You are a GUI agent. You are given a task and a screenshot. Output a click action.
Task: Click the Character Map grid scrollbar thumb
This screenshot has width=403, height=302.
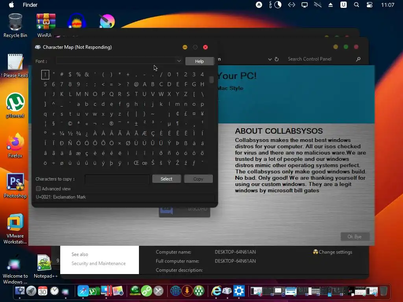point(211,79)
